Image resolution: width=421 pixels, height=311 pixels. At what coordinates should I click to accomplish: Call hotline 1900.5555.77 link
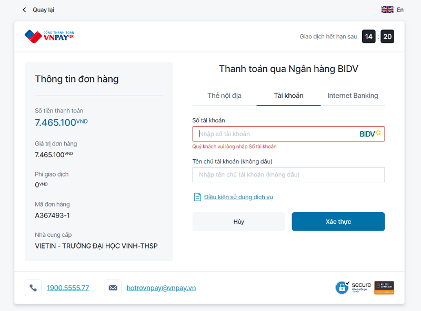(x=68, y=288)
